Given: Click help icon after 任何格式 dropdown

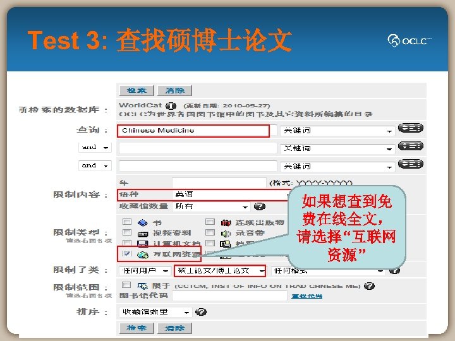Looking at the screenshot, I should [394, 270].
